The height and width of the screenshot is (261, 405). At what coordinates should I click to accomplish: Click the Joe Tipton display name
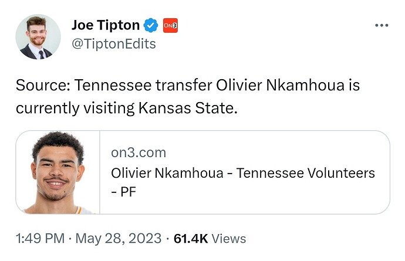pyautogui.click(x=106, y=25)
